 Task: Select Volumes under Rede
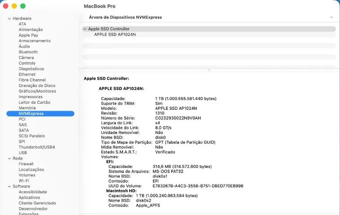tap(27, 175)
